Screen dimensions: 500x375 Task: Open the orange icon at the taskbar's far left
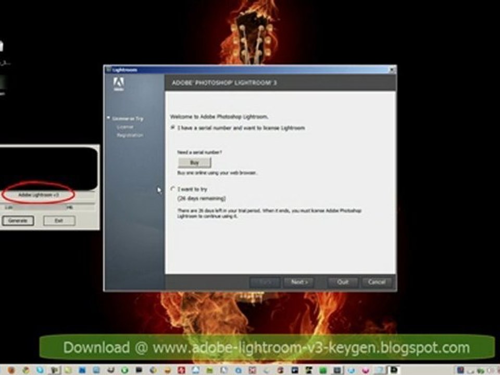point(11,370)
